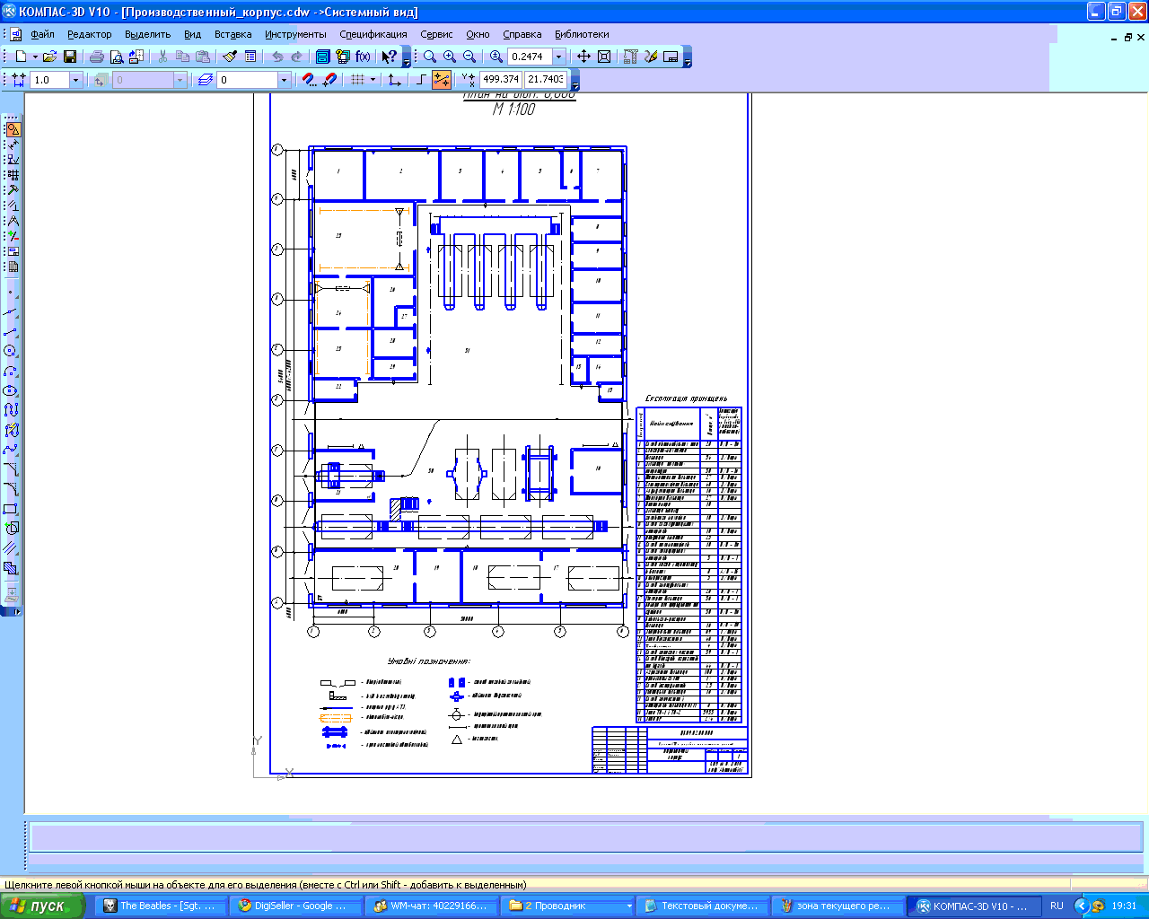Image resolution: width=1149 pixels, height=919 pixels.
Task: Click the Print icon in toolbar
Action: point(96,57)
